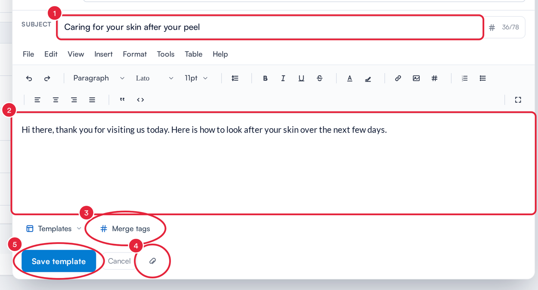Click the Merge tags button

coord(125,229)
